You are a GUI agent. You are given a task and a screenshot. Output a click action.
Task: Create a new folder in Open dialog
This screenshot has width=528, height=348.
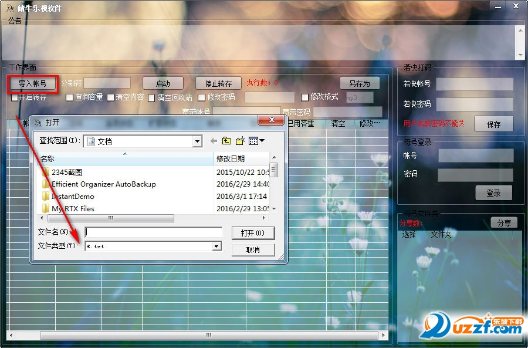(240, 141)
